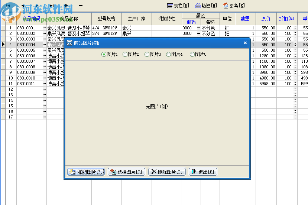Viewport: 308px width, 205px height.
Task: Open color code lookup in row 2
Action: (x=198, y=33)
